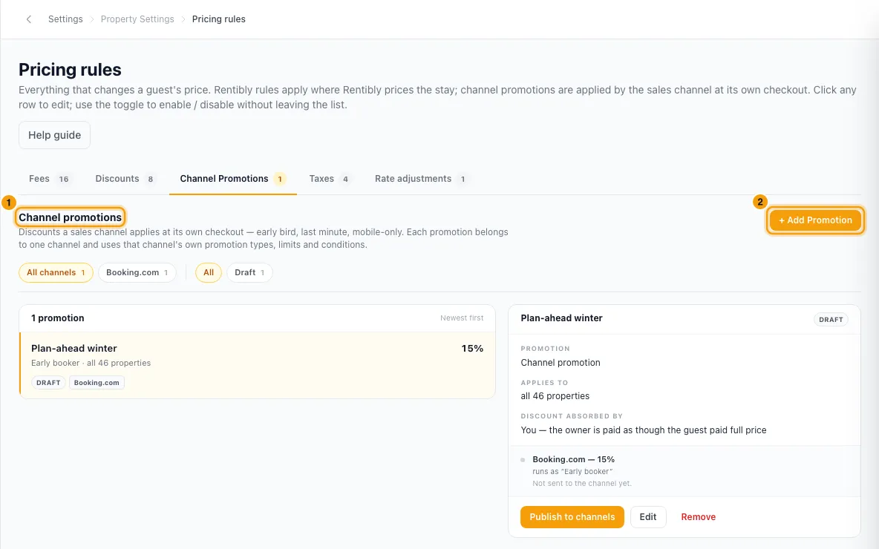Go back using the left chevron arrow

(29, 19)
